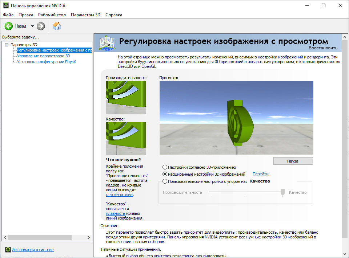
Task: Click the performance-quality slider handle
Action: (282, 192)
